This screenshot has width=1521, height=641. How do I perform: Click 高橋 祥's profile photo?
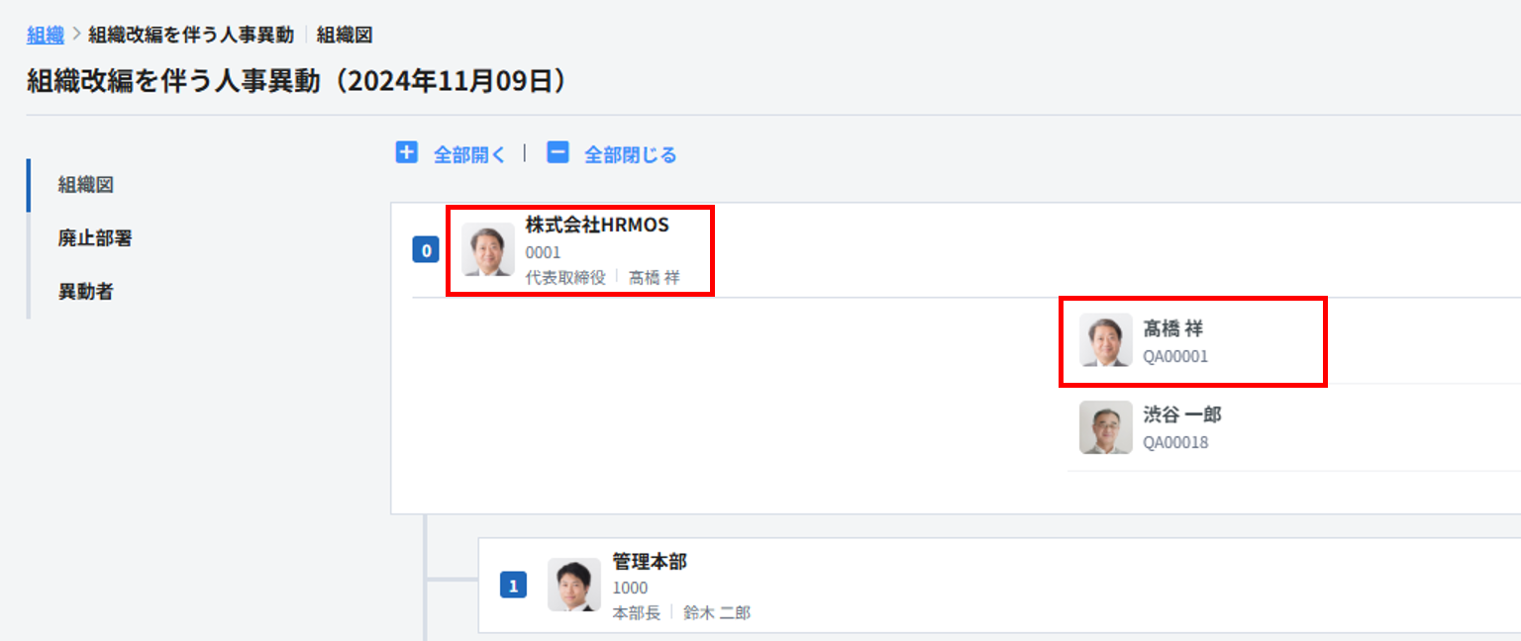tap(1105, 340)
